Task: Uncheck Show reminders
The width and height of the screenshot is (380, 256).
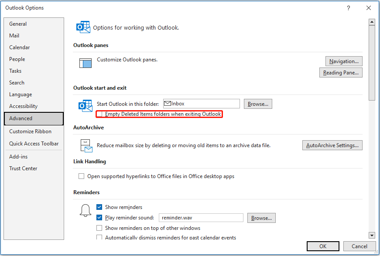Action: click(99, 207)
